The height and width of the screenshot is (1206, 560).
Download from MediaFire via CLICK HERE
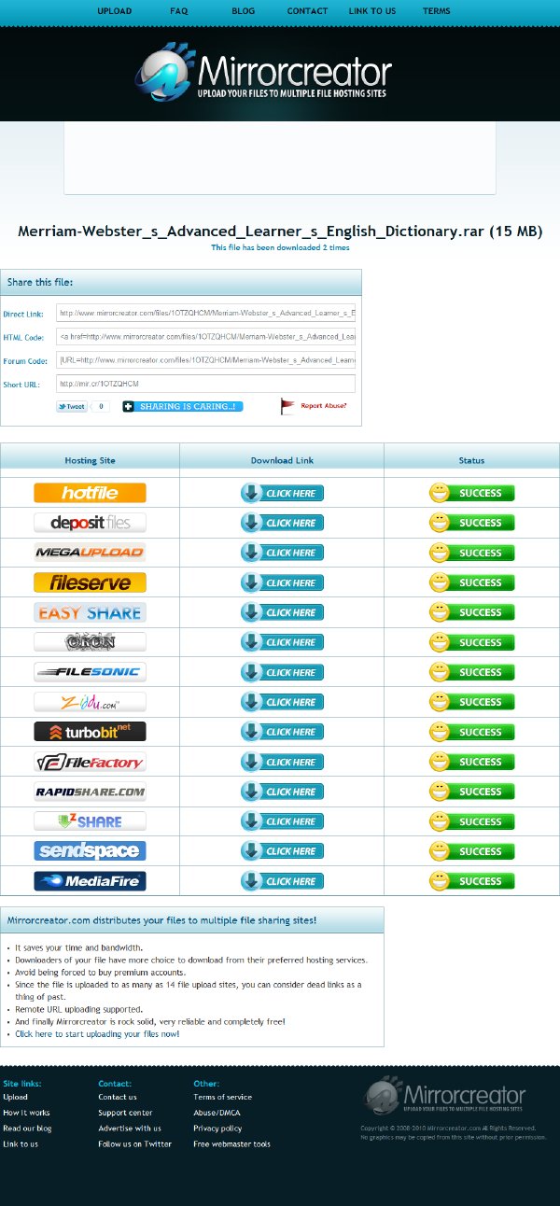(x=282, y=881)
